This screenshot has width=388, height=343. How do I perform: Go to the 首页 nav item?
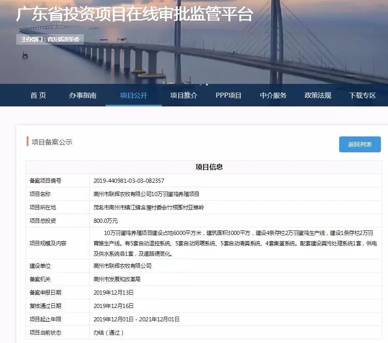tap(38, 95)
